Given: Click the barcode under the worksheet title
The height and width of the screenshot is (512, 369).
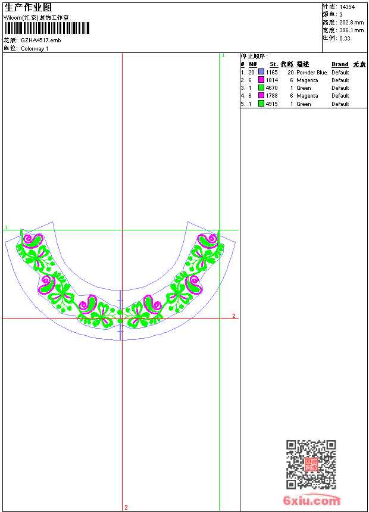Looking at the screenshot, I should pos(47,28).
